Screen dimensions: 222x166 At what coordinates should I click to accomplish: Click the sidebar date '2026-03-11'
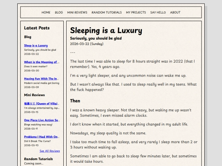click(31, 129)
